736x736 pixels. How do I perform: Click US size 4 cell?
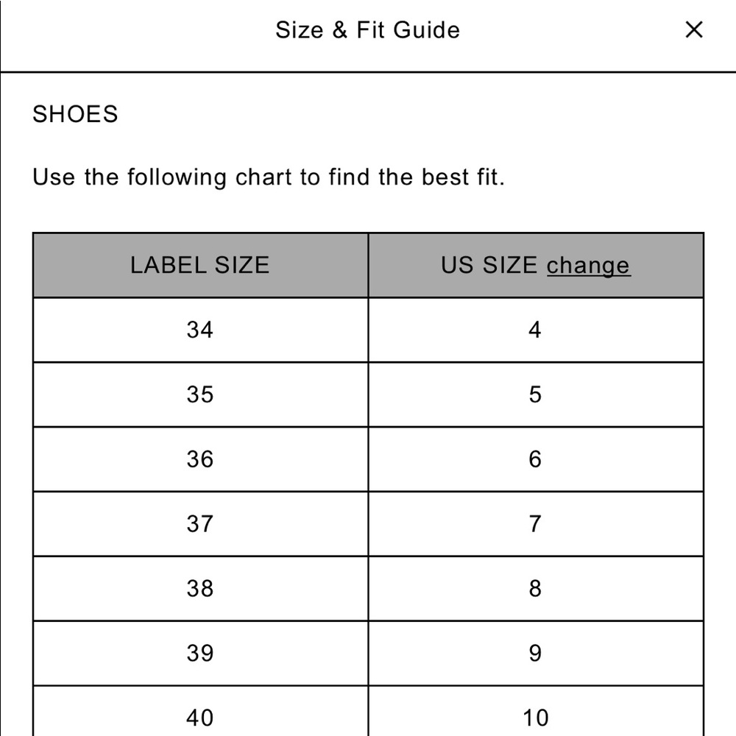coord(536,330)
